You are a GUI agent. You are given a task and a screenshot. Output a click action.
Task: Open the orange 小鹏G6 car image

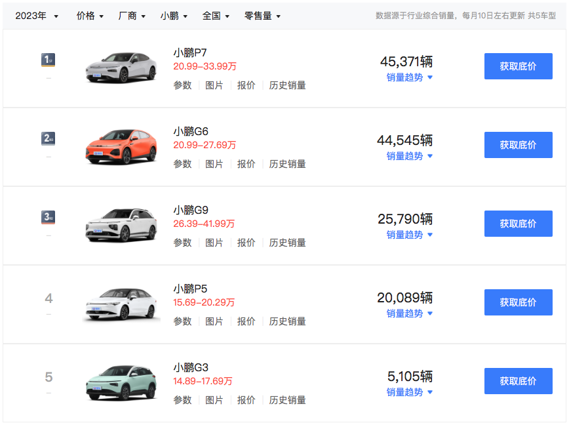tap(121, 146)
